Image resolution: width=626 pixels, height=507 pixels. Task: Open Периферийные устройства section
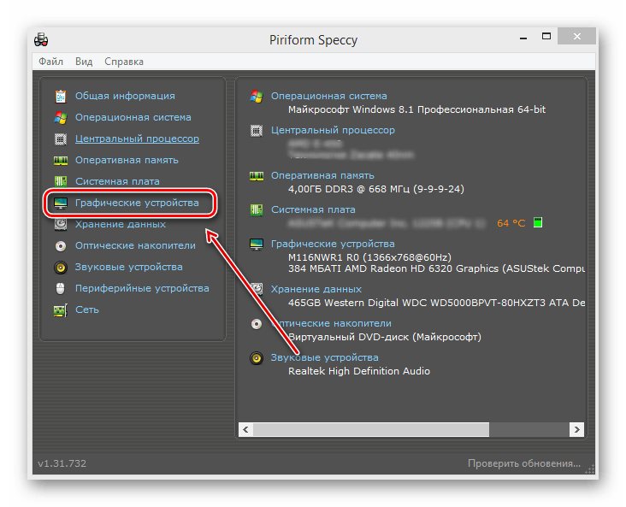pyautogui.click(x=142, y=288)
